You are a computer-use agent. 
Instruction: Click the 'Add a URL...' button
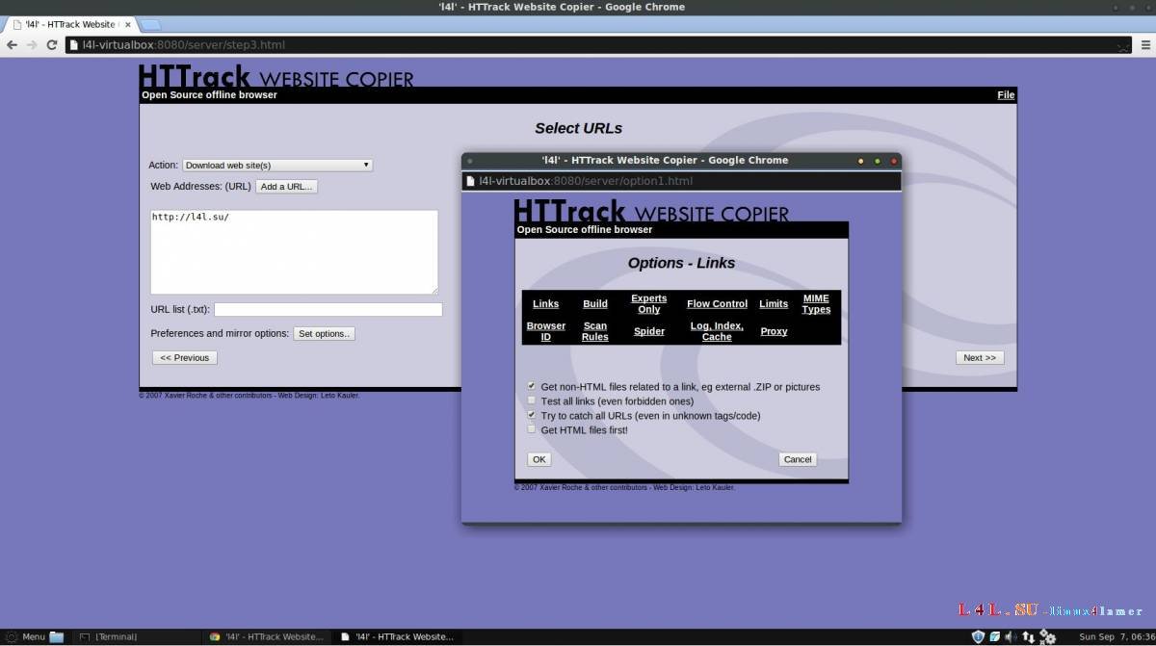click(x=287, y=187)
